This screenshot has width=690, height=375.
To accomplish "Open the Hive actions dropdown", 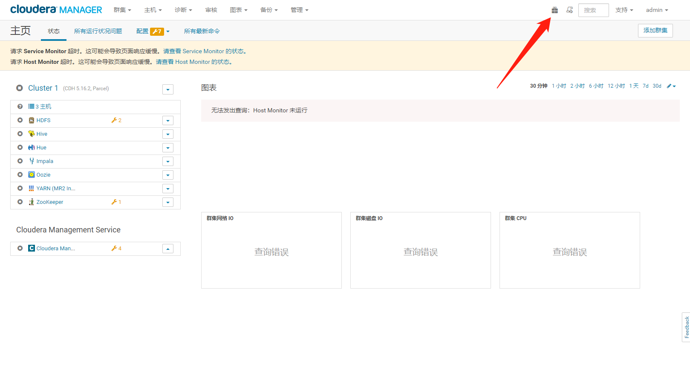I will 168,134.
